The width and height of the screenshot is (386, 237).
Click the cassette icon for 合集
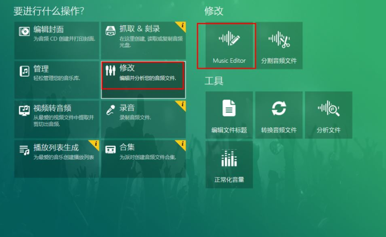[110, 149]
